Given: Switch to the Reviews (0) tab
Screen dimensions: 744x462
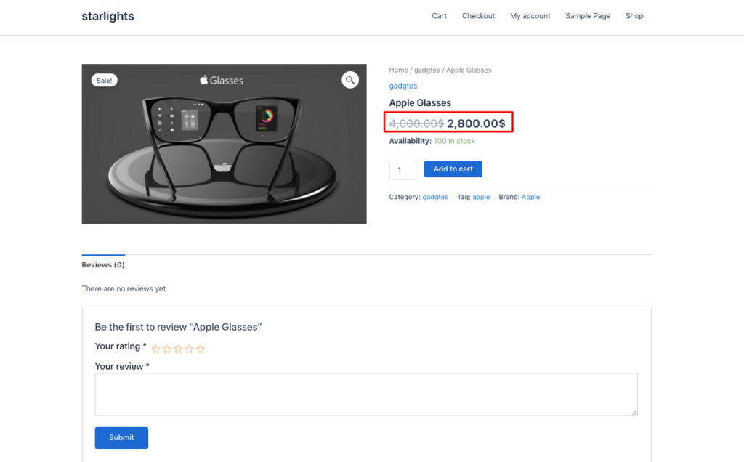Looking at the screenshot, I should click(x=102, y=264).
